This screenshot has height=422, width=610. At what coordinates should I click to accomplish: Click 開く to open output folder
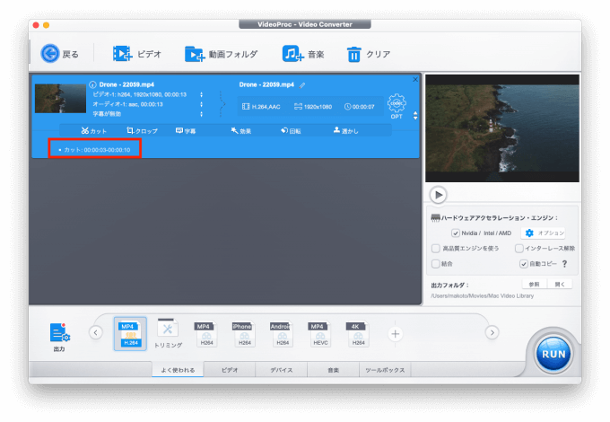point(560,285)
